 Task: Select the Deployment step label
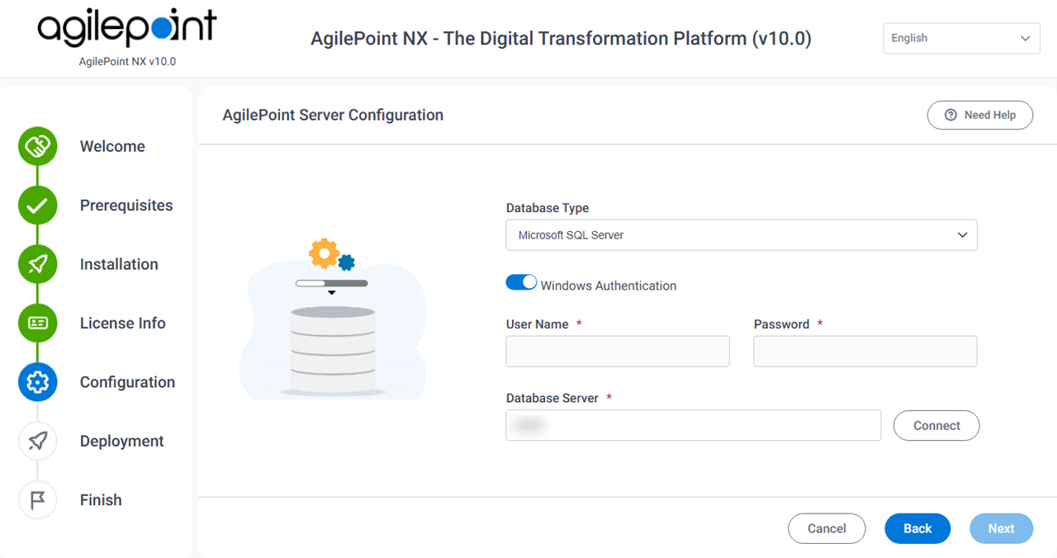pos(122,442)
